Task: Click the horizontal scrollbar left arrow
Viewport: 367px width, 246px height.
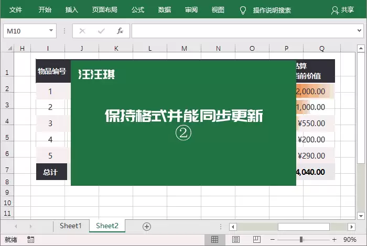Action: (x=233, y=227)
